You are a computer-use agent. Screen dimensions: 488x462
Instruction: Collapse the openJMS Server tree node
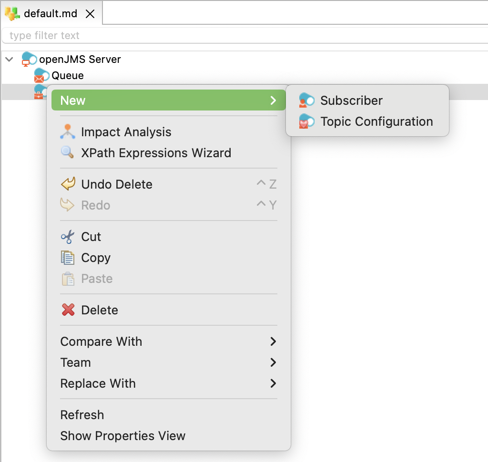[x=9, y=60]
